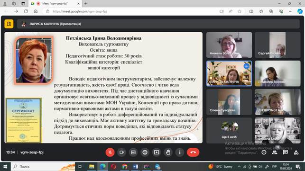Image resolution: width=305 pixels, height=171 pixels.
Task: Unmute the microphone in Meet toolbar
Action: [x=110, y=153]
